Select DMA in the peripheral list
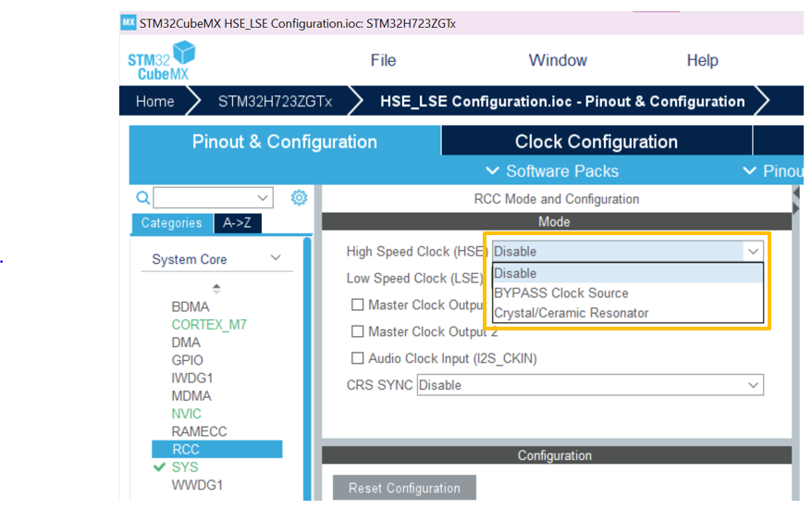 point(186,342)
